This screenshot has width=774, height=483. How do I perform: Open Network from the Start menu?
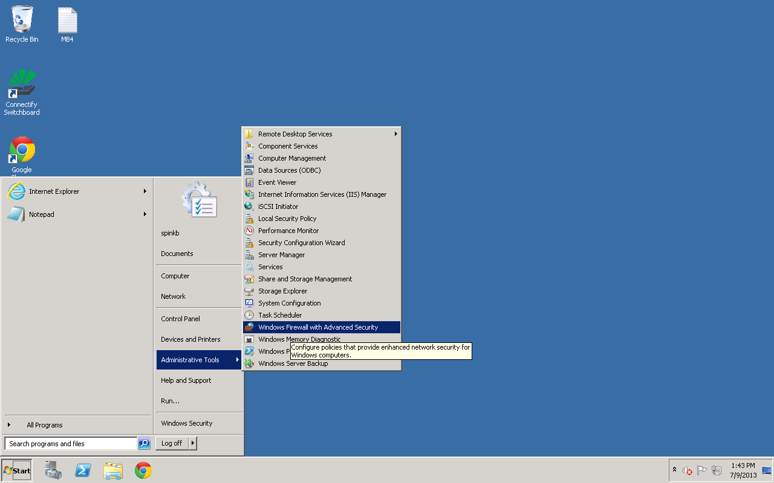click(x=199, y=296)
